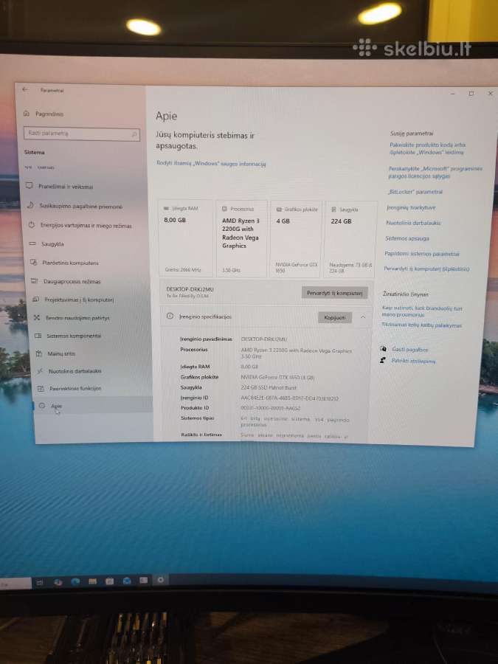Open Microsoft Store from the taskbar

pos(109,581)
